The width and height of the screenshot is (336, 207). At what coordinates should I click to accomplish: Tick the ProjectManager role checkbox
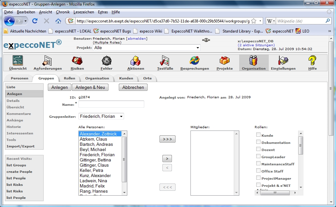258,178
